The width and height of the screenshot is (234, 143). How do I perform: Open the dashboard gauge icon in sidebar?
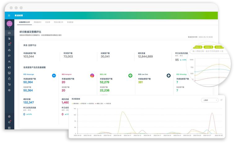(9, 33)
